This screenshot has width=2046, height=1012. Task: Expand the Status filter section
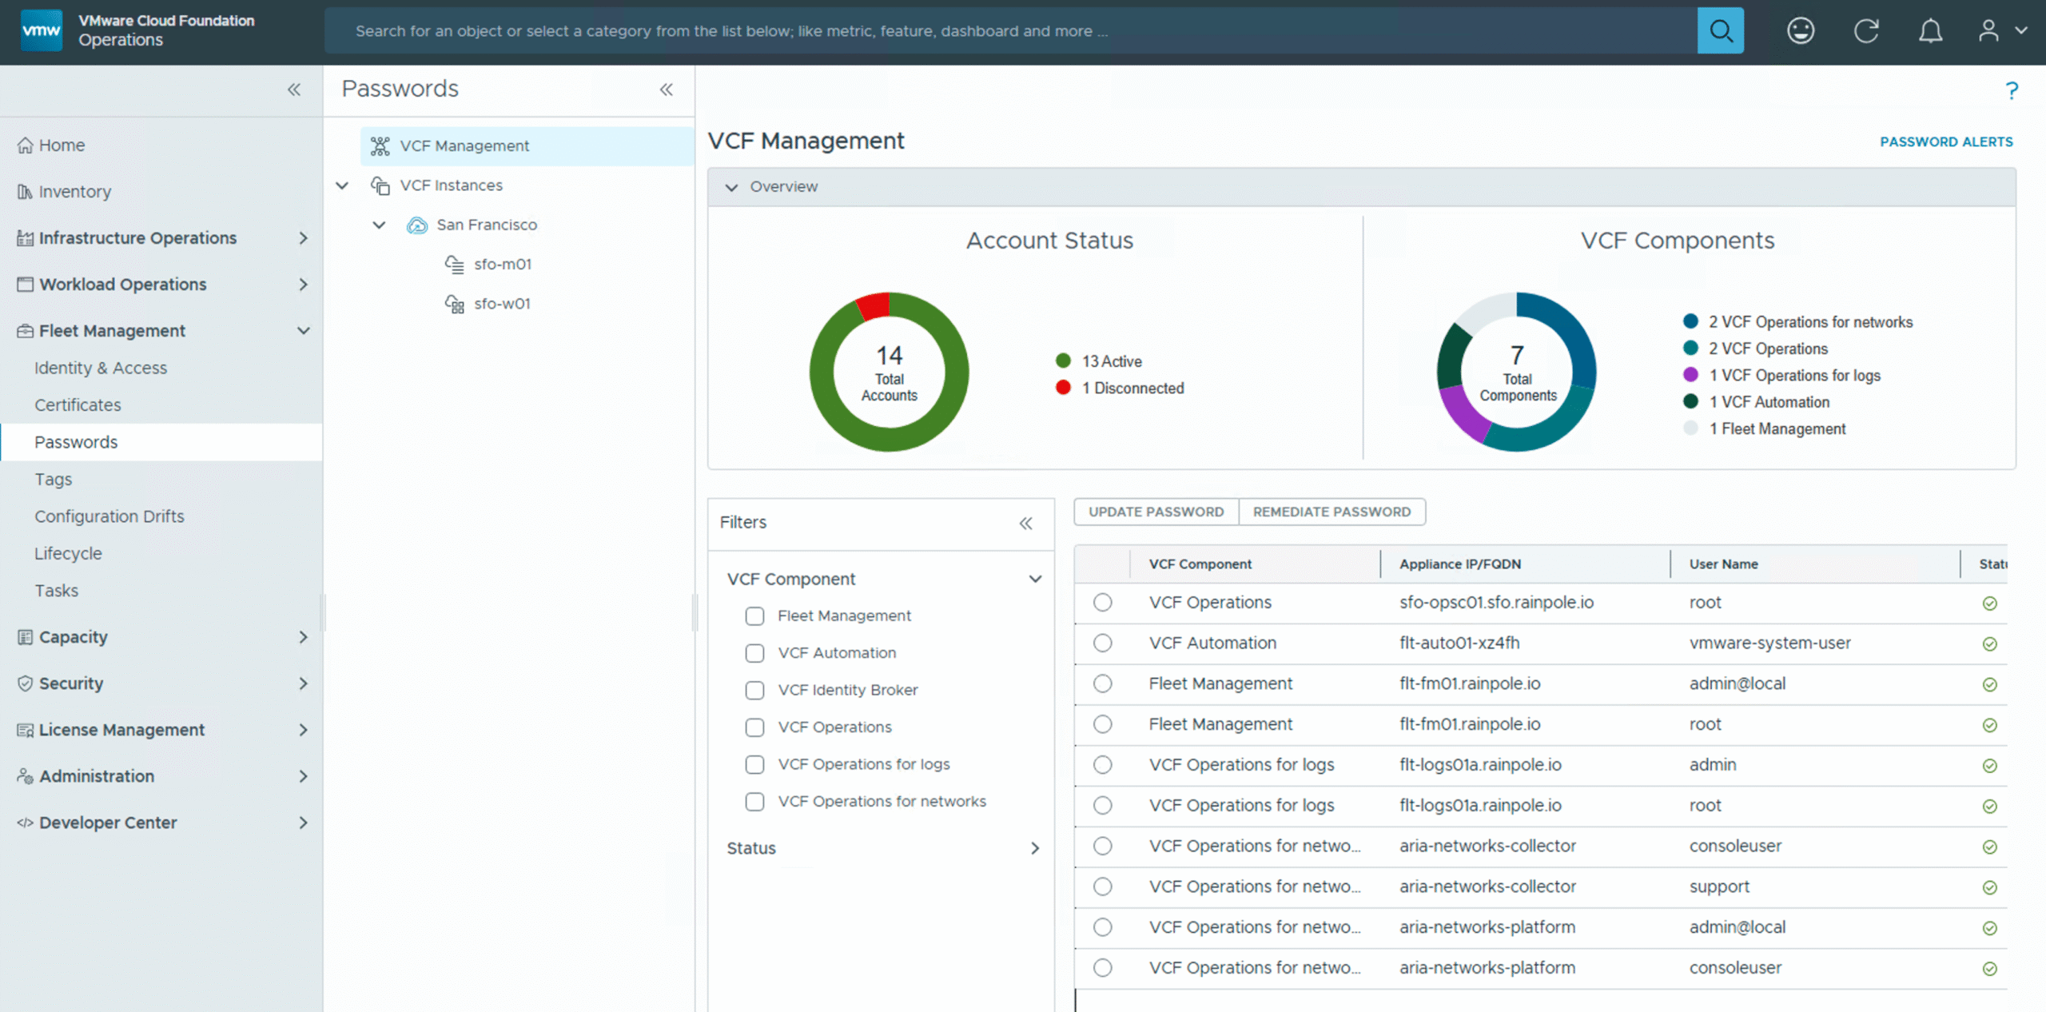[x=1034, y=848]
